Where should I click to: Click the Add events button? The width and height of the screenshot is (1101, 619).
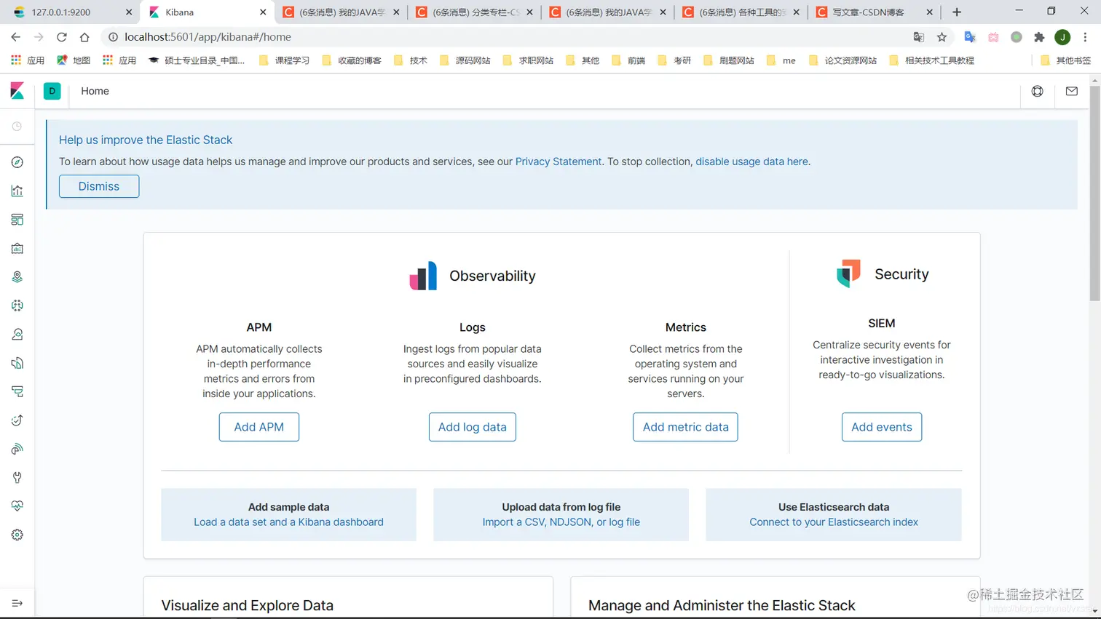tap(882, 427)
